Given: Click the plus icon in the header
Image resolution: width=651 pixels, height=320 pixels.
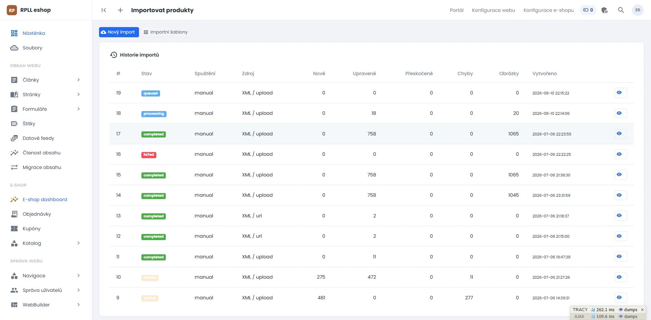Looking at the screenshot, I should tap(120, 10).
